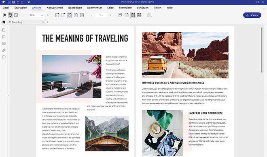Viewport: 267px width, 157px height.
Task: Zoom out with the minus button
Action: click(x=26, y=15)
